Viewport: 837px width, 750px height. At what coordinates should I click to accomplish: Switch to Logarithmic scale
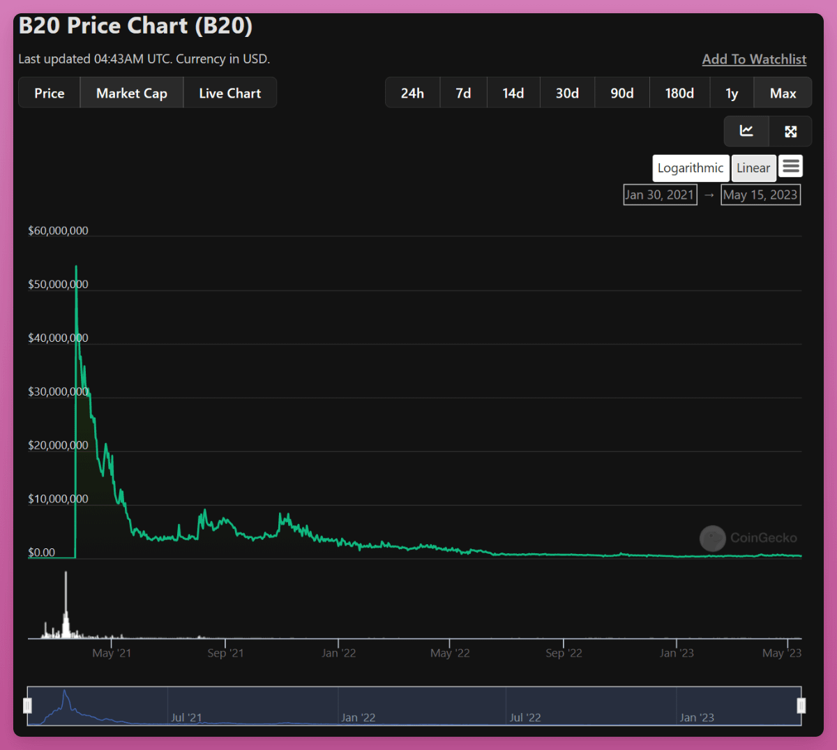[691, 168]
